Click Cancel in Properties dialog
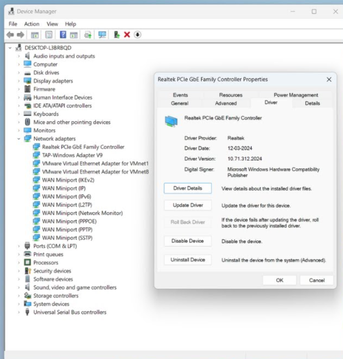Image resolution: width=343 pixels, height=359 pixels. click(x=317, y=280)
